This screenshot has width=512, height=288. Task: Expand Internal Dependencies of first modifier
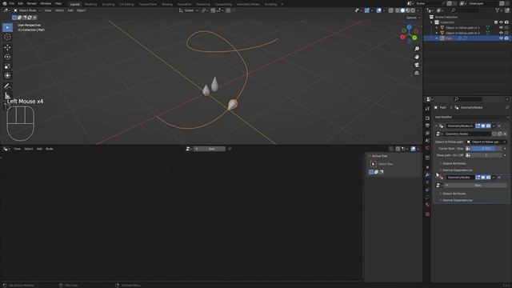tap(457, 170)
